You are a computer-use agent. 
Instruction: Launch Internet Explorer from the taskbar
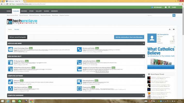click(x=8, y=101)
